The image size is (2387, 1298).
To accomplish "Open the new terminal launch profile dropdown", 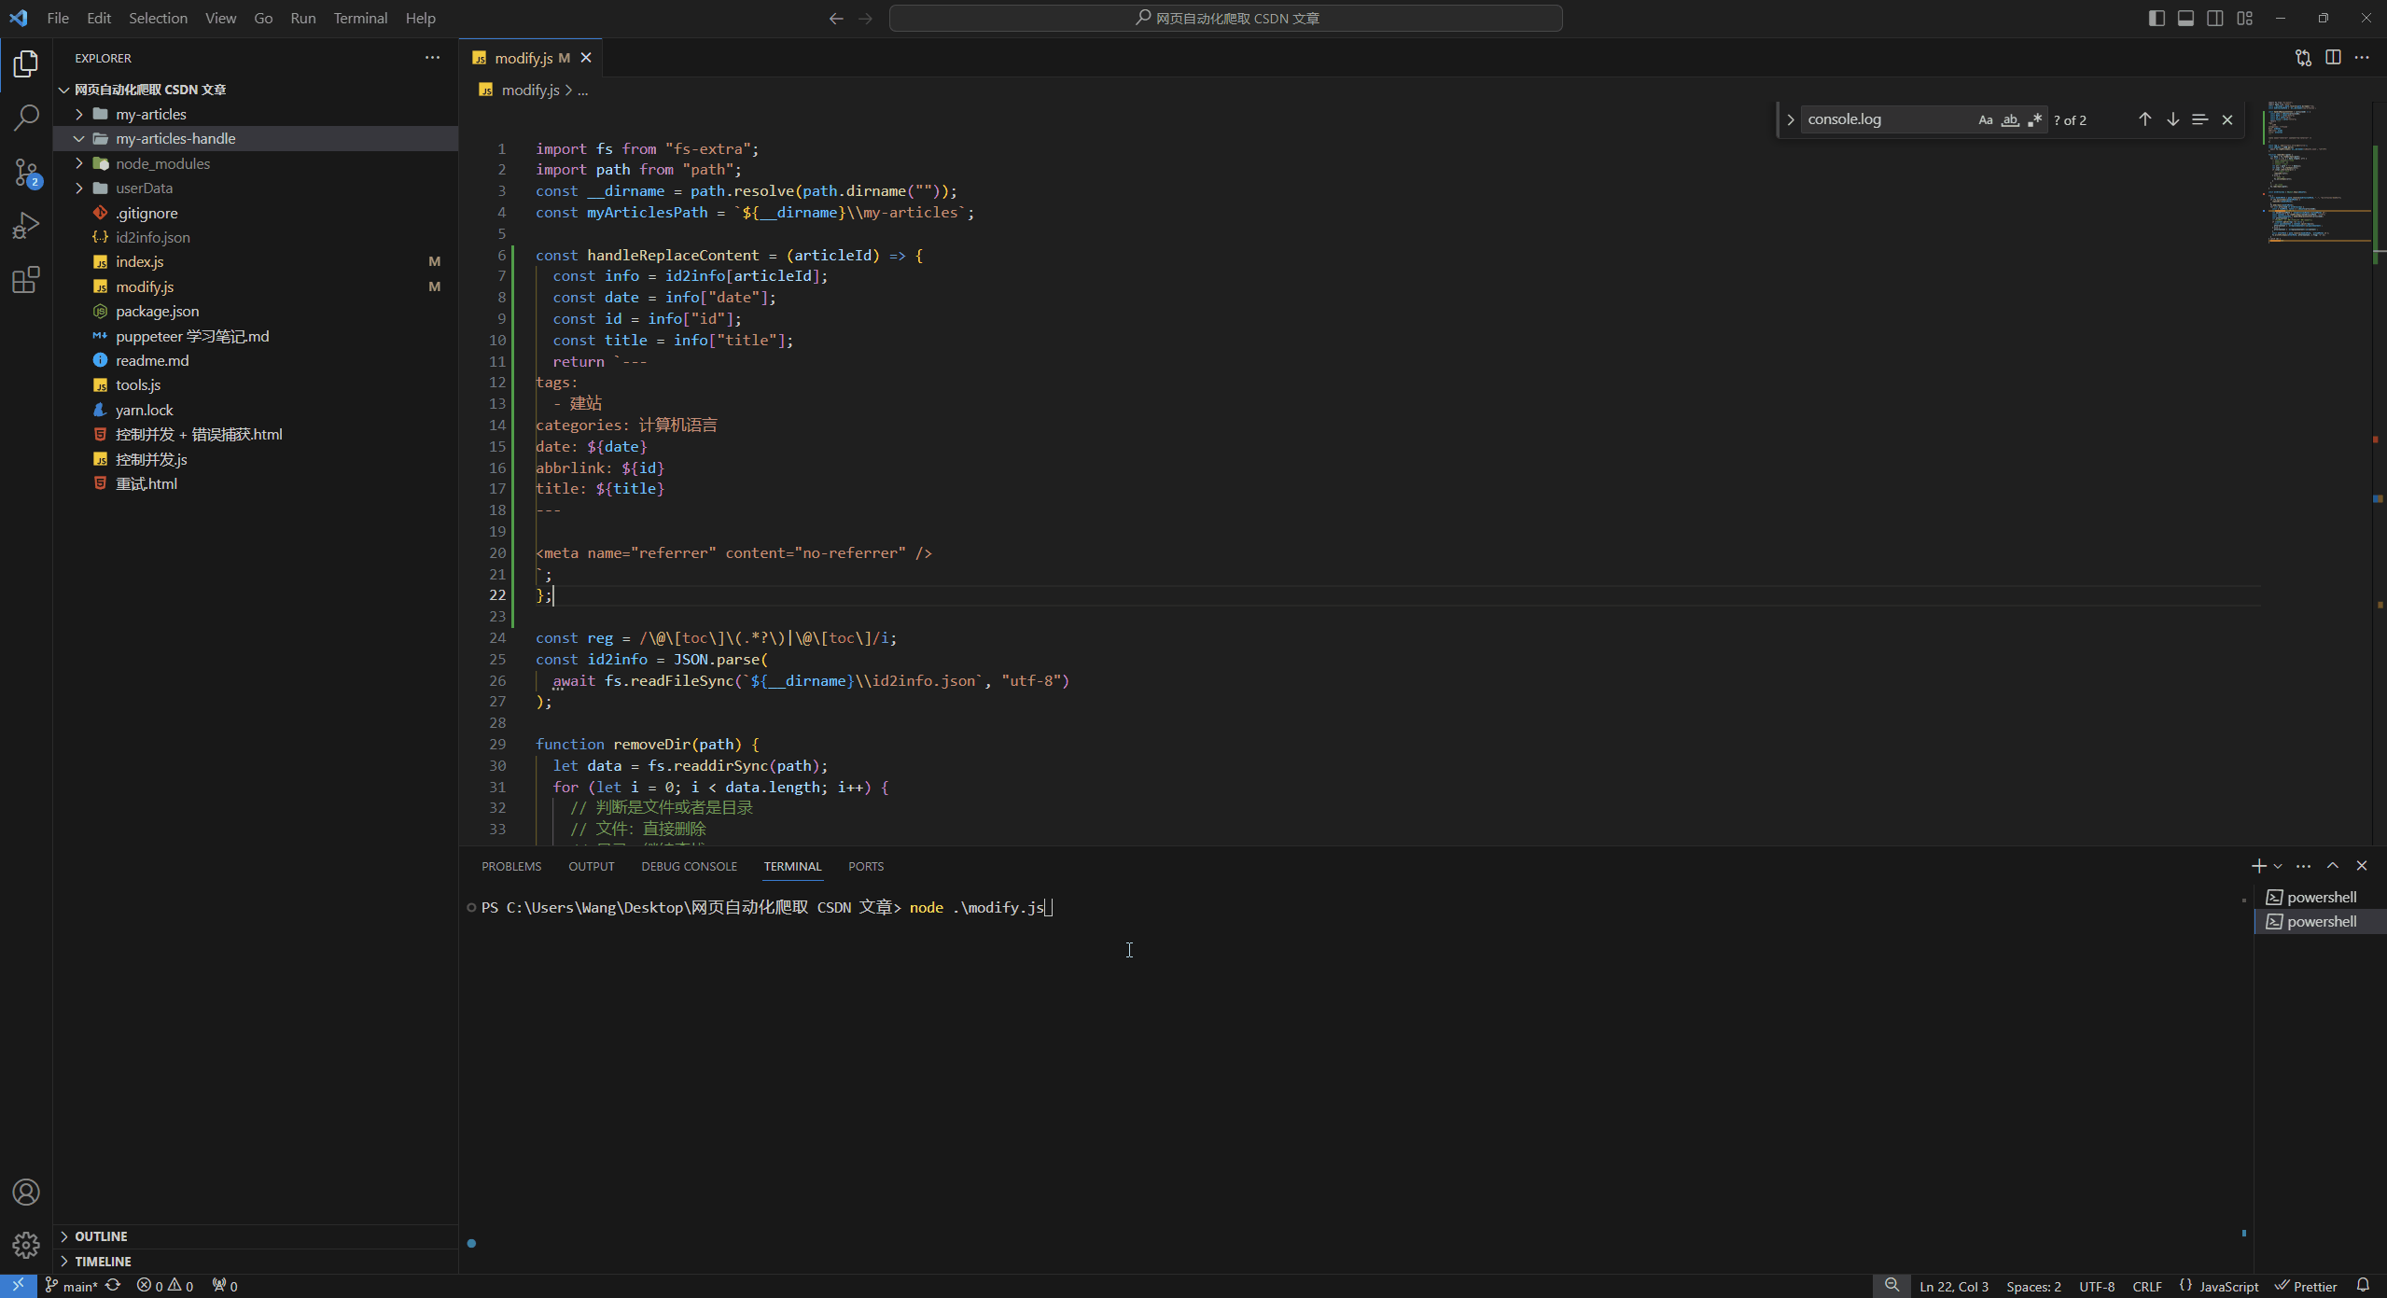I will click(2278, 867).
